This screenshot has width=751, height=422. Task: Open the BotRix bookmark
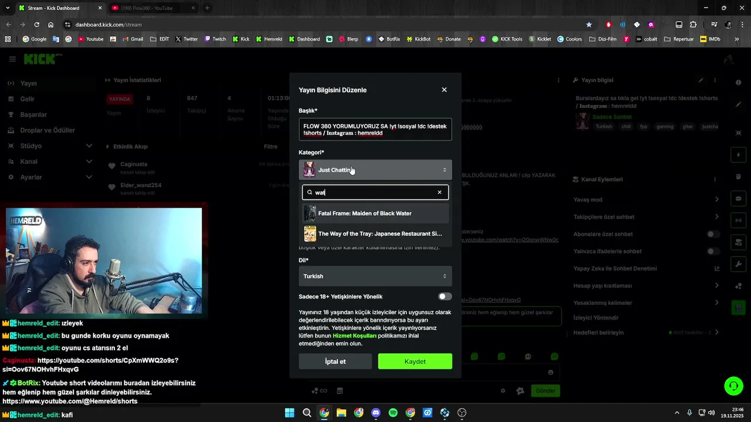pyautogui.click(x=389, y=39)
